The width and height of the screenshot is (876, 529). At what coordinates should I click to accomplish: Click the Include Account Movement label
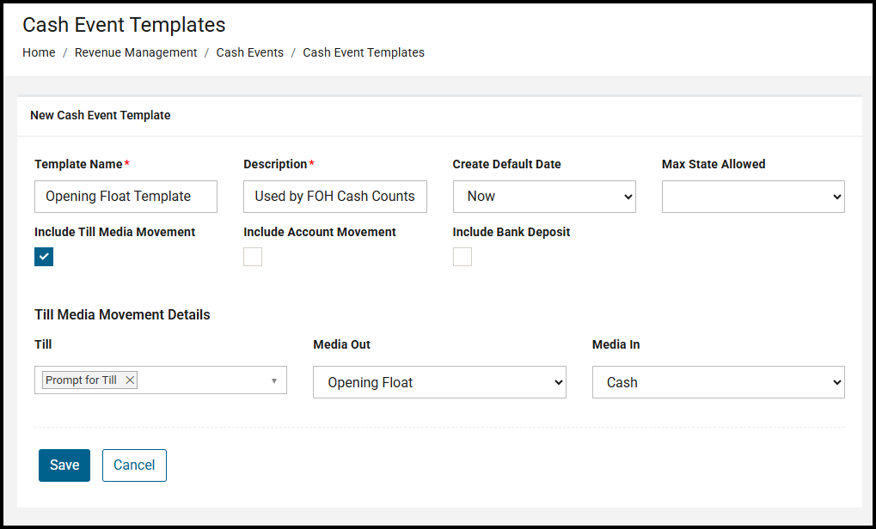320,232
